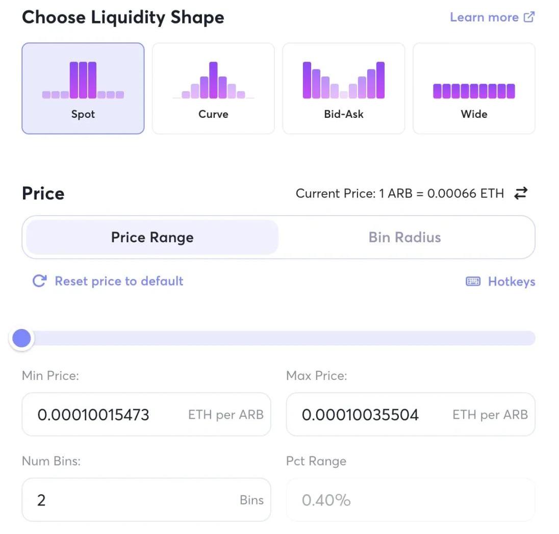The image size is (559, 534).
Task: Switch to the Price Range tab
Action: (x=152, y=237)
